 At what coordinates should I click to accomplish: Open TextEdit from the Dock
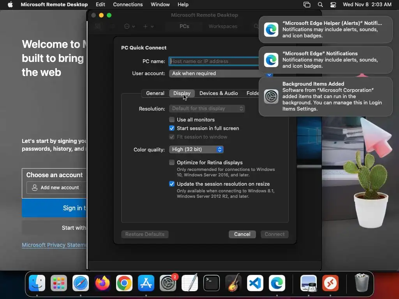click(x=190, y=283)
